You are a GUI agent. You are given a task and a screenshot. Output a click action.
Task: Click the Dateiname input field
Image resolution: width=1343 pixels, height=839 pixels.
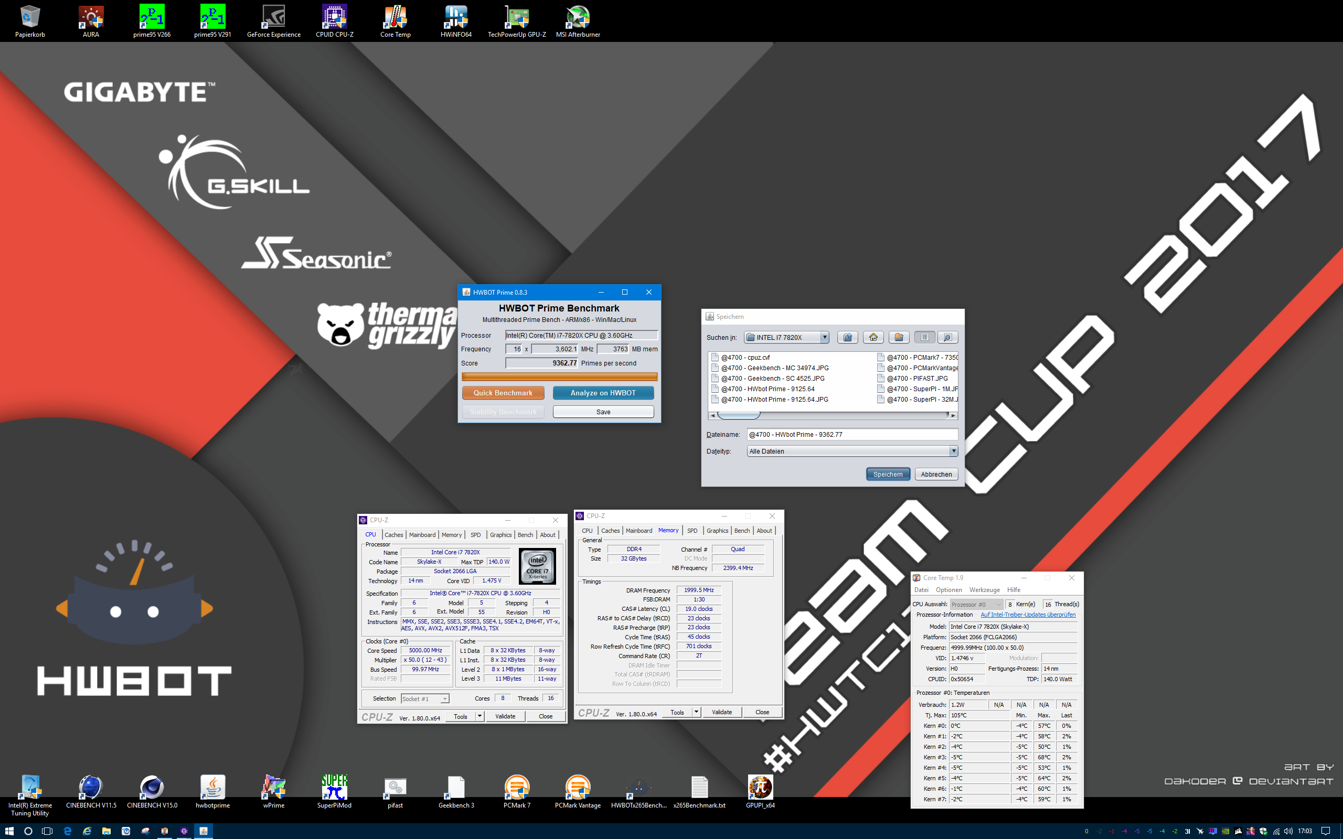click(852, 435)
